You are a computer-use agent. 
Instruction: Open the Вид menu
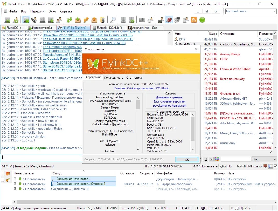(x=24, y=11)
